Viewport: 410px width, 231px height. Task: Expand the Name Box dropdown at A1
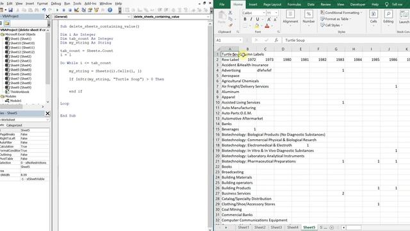[240, 40]
